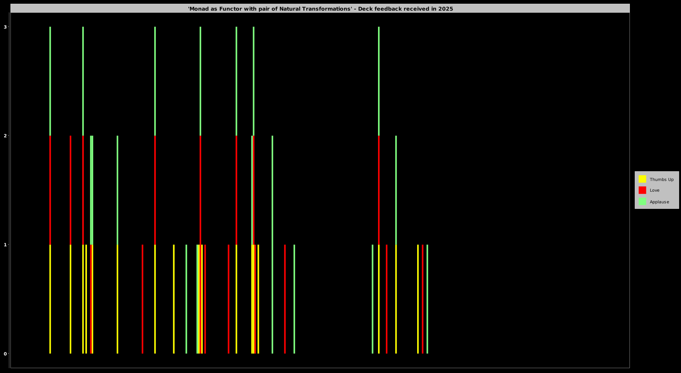
Task: Click the y-axis tick label 2
Action: pos(5,136)
